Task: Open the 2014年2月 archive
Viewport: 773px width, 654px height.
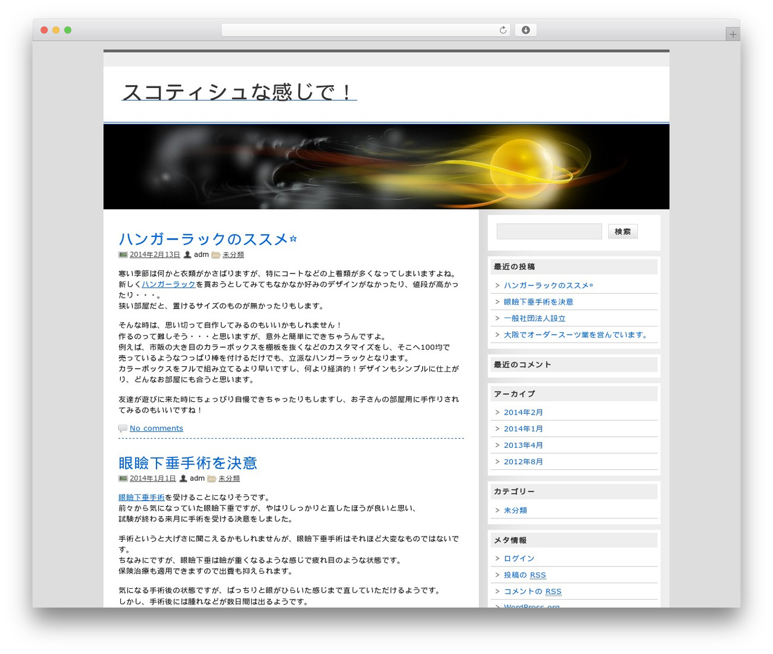Action: tap(523, 412)
